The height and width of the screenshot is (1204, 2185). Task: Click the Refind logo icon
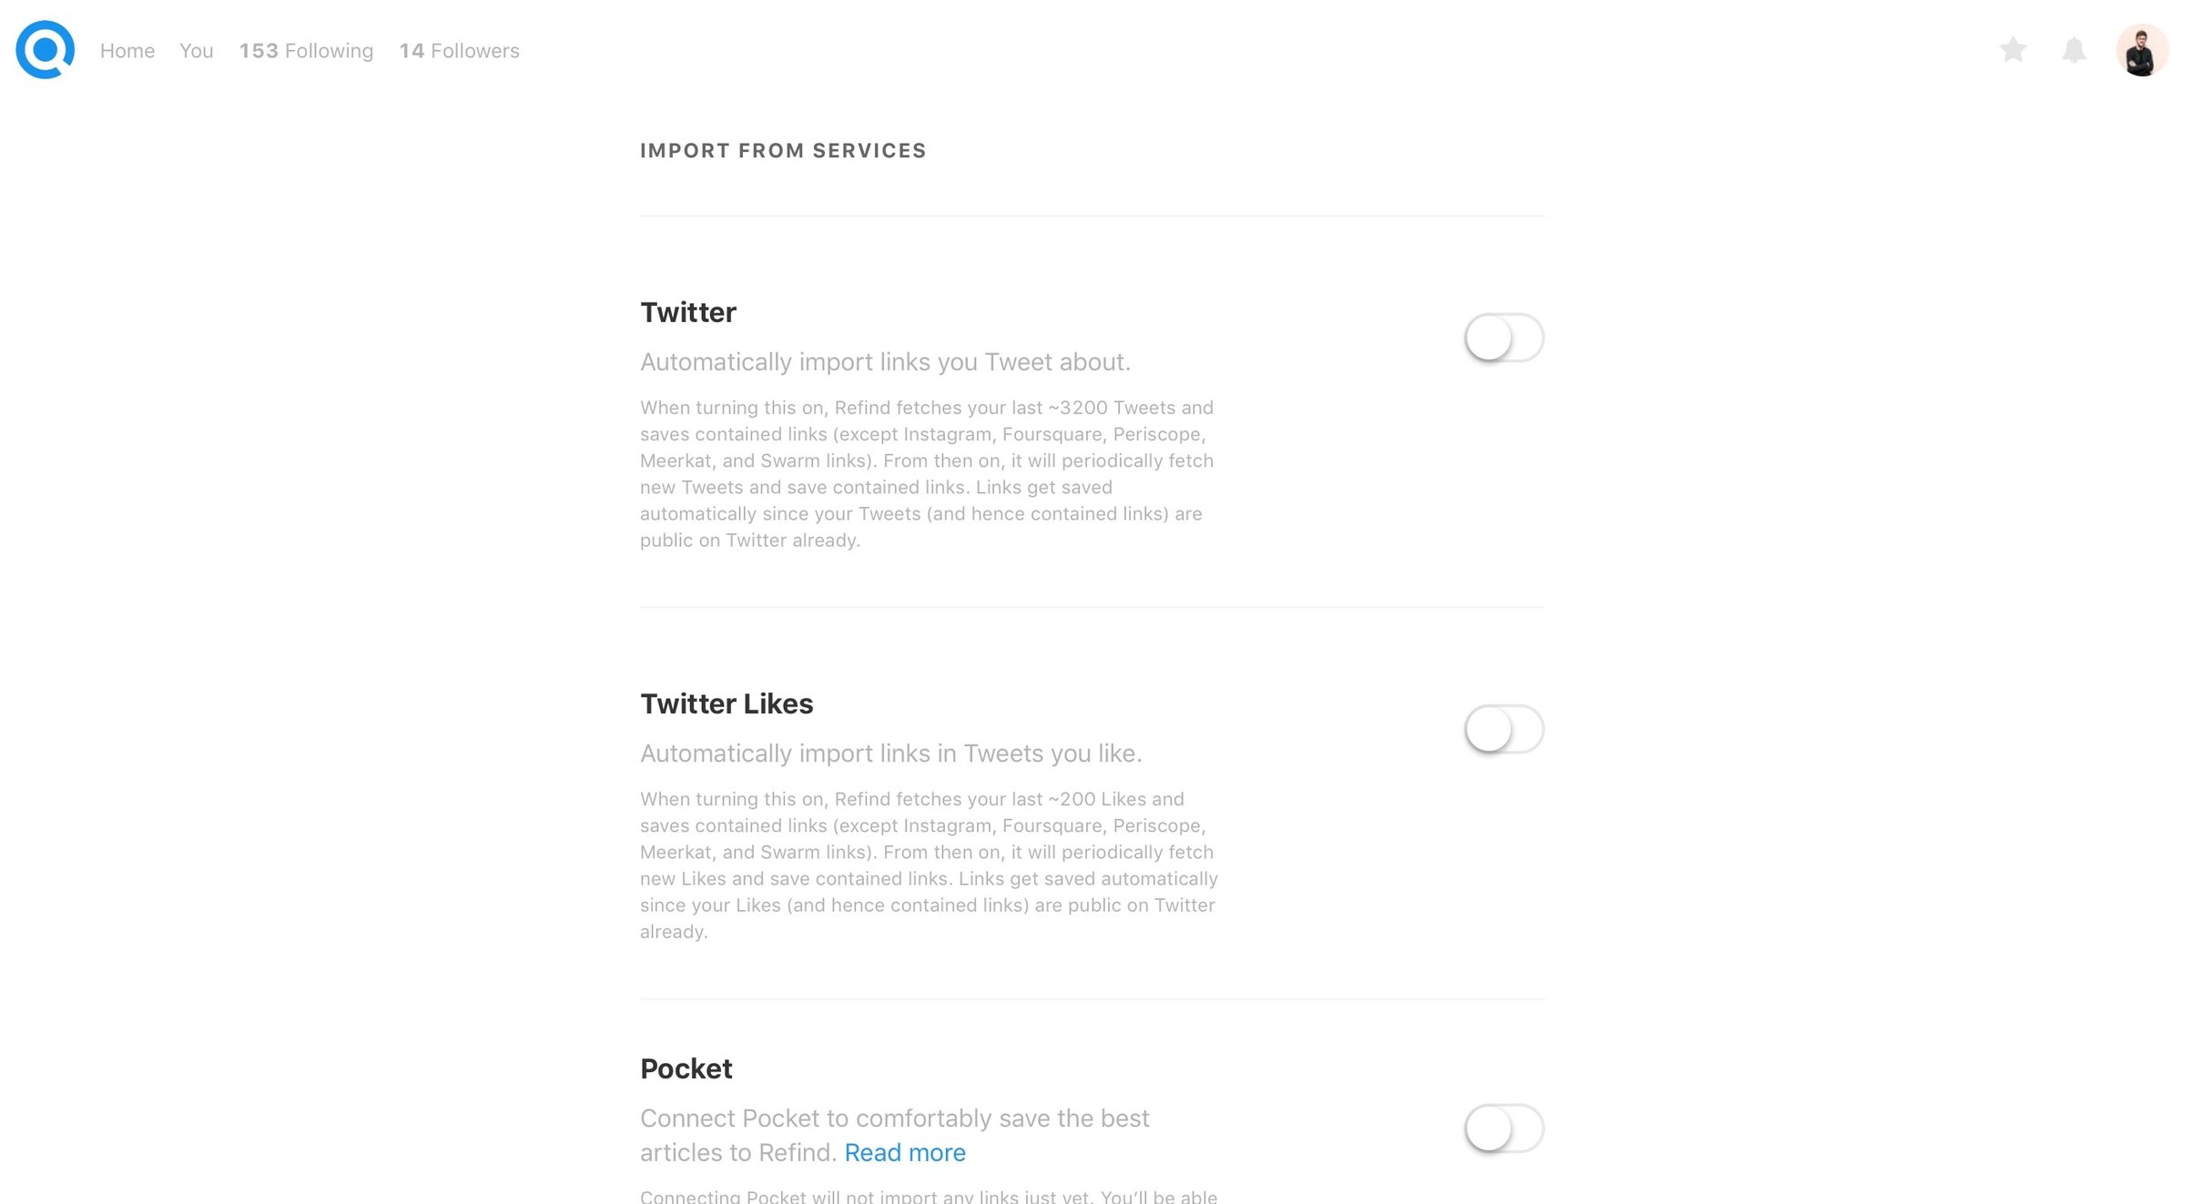[45, 50]
